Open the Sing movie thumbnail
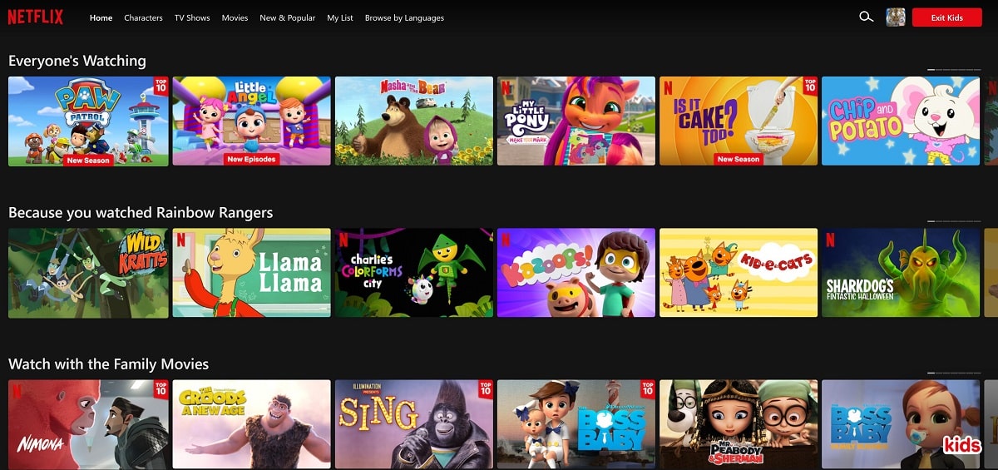Viewport: 998px width, 470px height. [x=414, y=425]
